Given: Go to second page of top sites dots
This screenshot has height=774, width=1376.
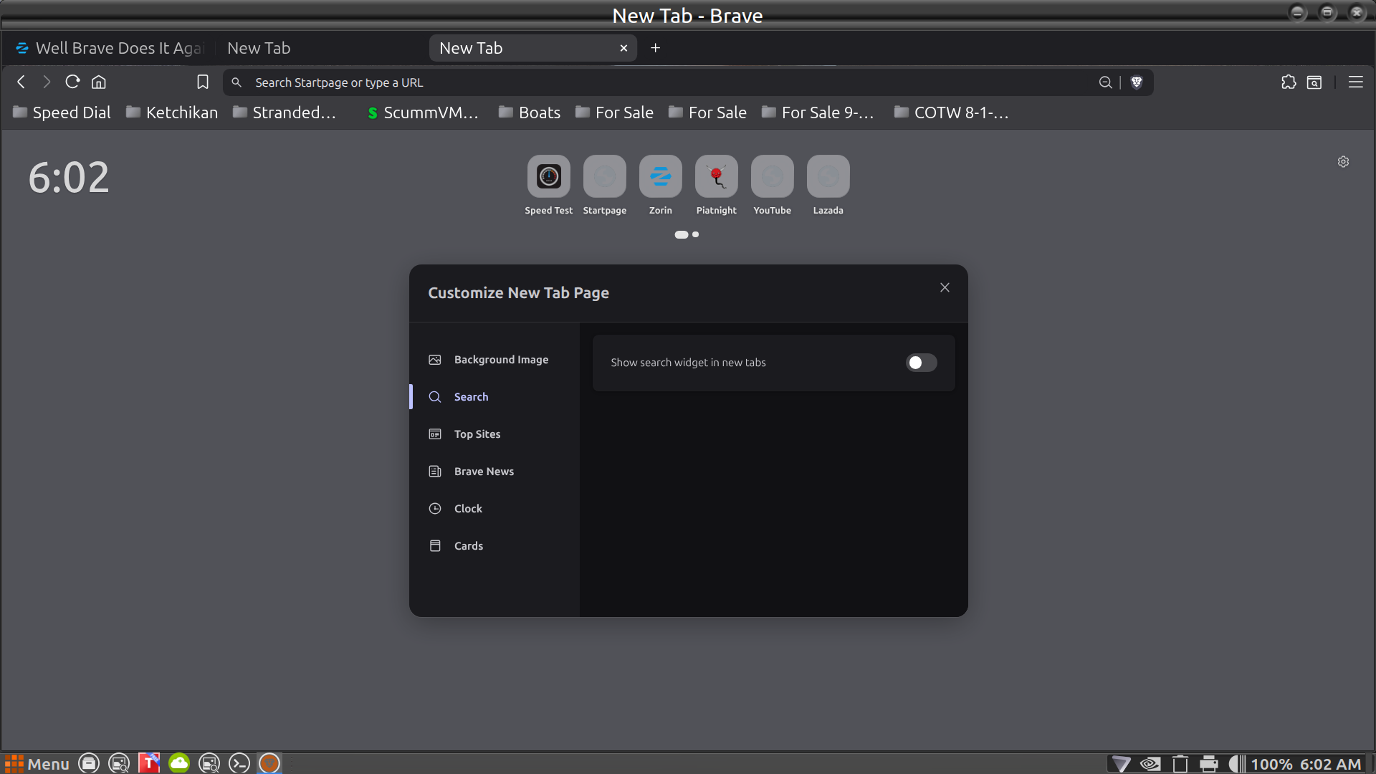Looking at the screenshot, I should click(x=695, y=234).
